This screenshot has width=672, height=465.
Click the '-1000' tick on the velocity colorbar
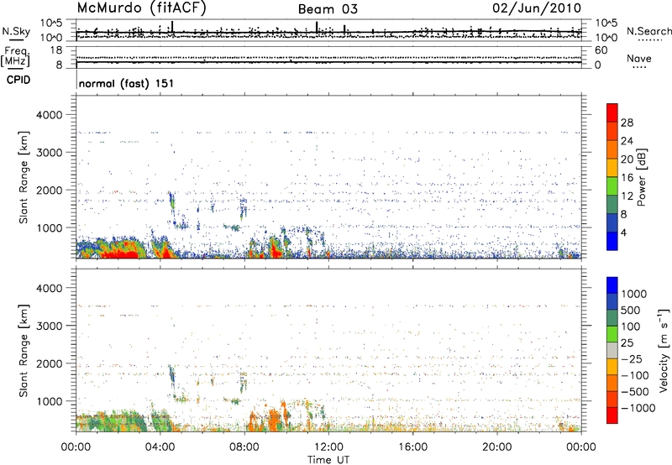tap(638, 408)
